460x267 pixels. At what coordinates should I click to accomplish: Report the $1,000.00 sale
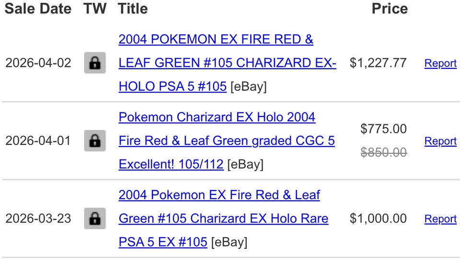tap(440, 219)
